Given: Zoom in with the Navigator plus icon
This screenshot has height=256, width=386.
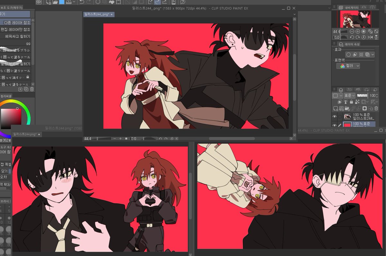Looking at the screenshot, I should tap(358, 32).
